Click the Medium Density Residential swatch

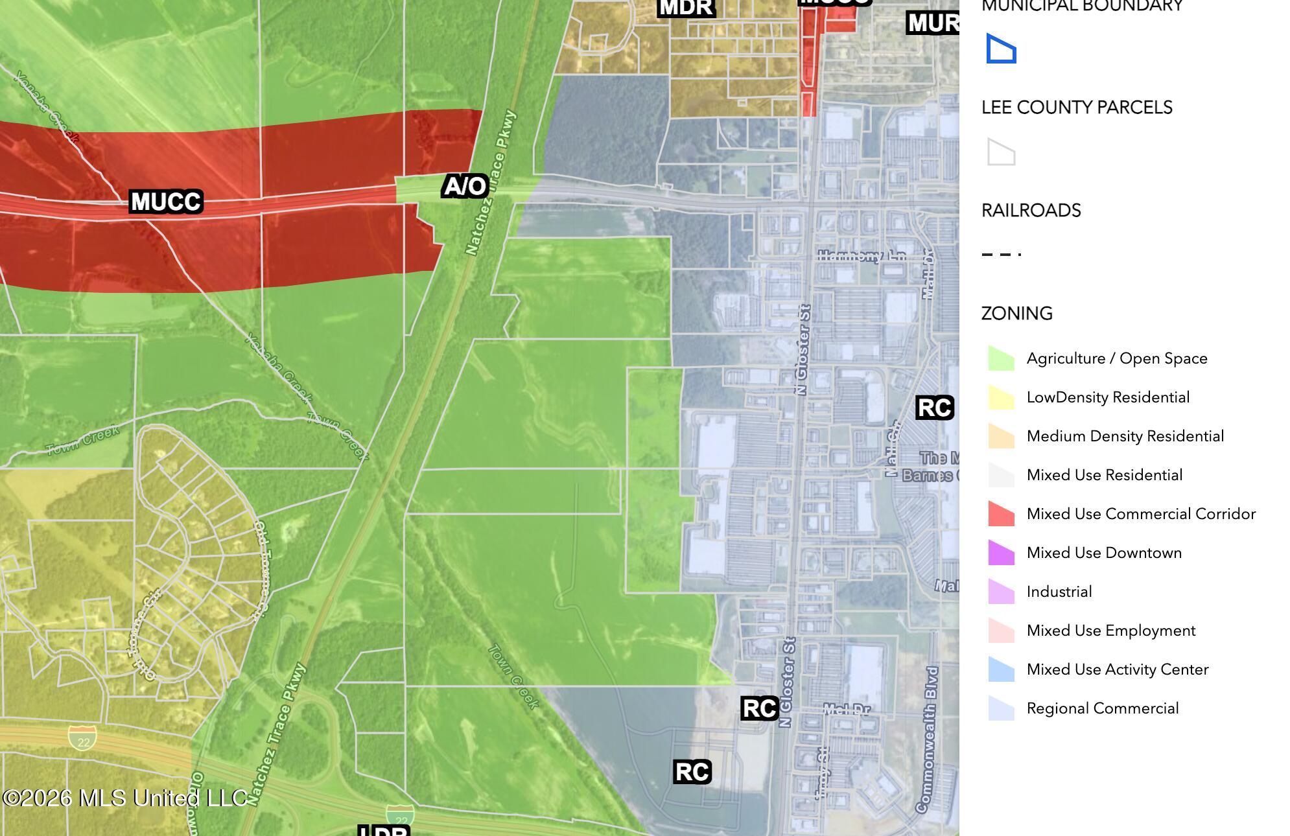(x=1002, y=436)
